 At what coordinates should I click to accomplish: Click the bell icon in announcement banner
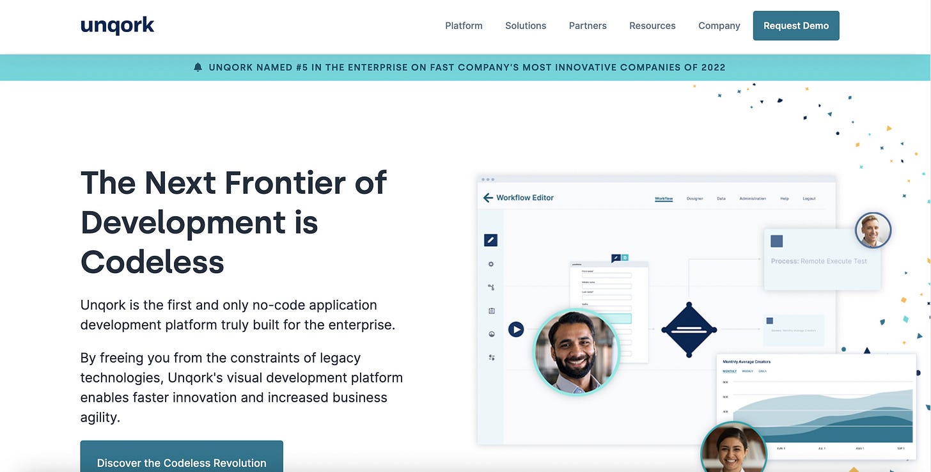[198, 67]
